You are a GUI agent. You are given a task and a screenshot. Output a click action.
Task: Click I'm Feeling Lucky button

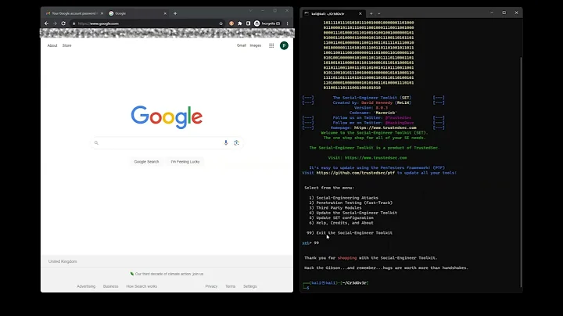(x=185, y=162)
